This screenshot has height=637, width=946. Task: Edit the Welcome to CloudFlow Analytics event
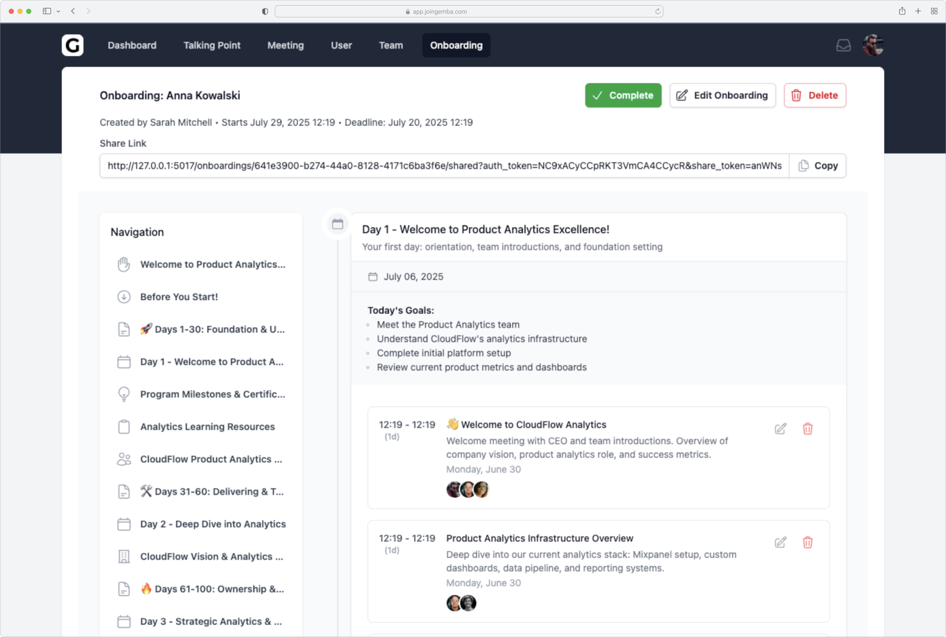click(x=780, y=429)
